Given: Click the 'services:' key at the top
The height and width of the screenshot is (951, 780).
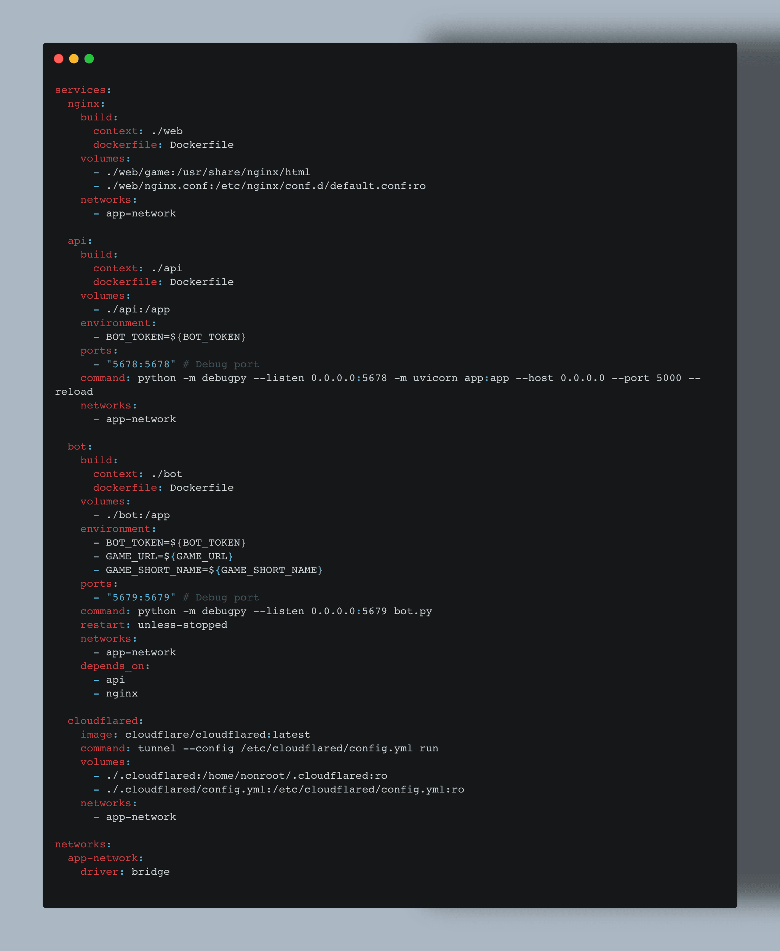Looking at the screenshot, I should (x=83, y=90).
